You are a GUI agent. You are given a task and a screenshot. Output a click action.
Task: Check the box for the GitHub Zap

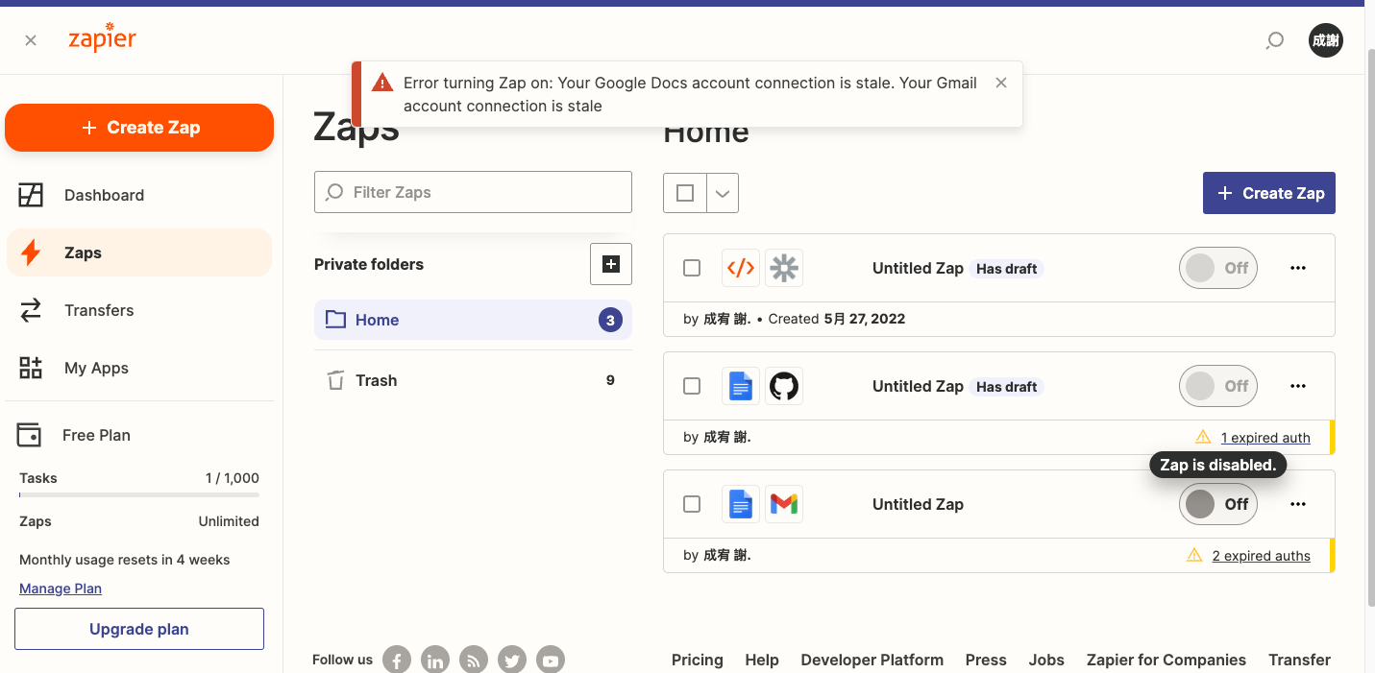point(692,386)
